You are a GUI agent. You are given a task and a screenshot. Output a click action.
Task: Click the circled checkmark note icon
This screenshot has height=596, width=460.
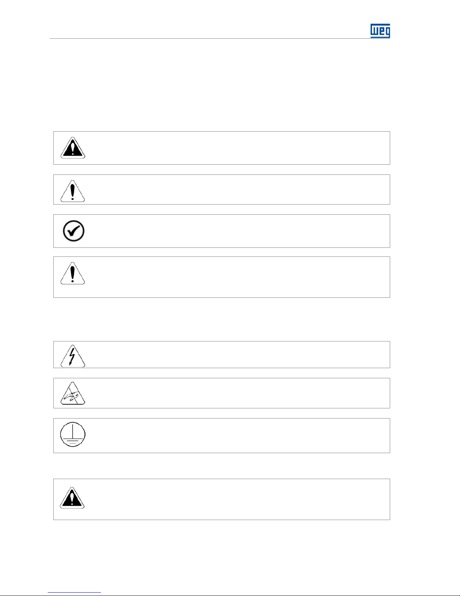tap(74, 231)
